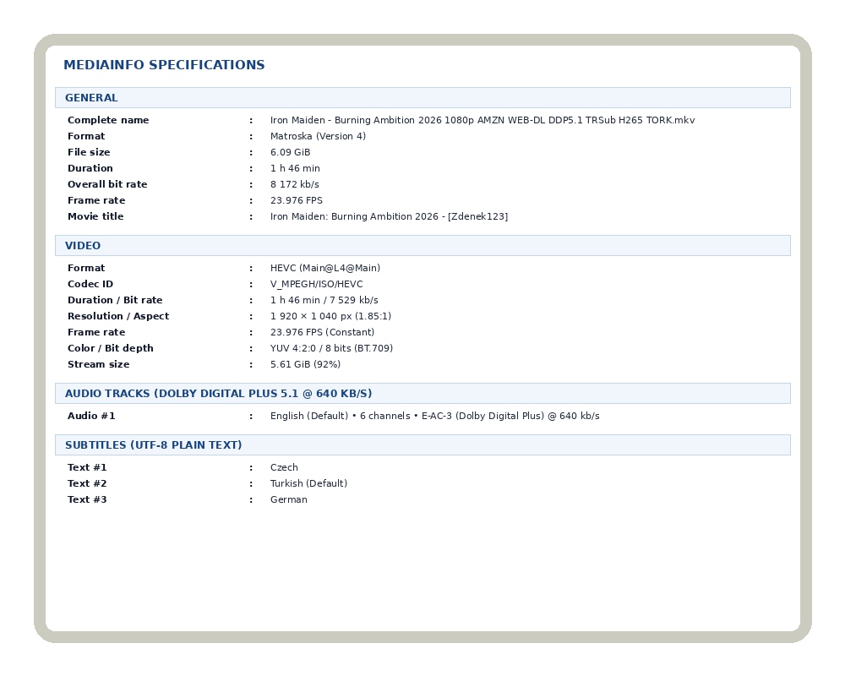Select the Turkish (Default) subtitle value

click(308, 483)
